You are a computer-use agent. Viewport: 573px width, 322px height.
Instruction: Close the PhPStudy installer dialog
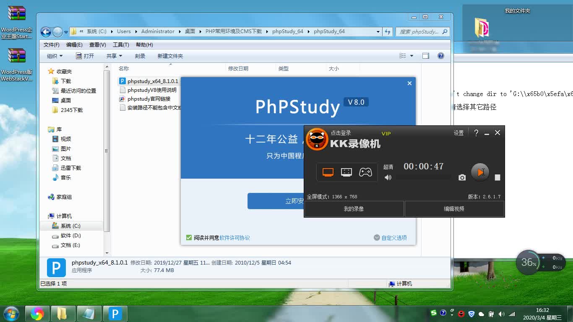pos(409,83)
